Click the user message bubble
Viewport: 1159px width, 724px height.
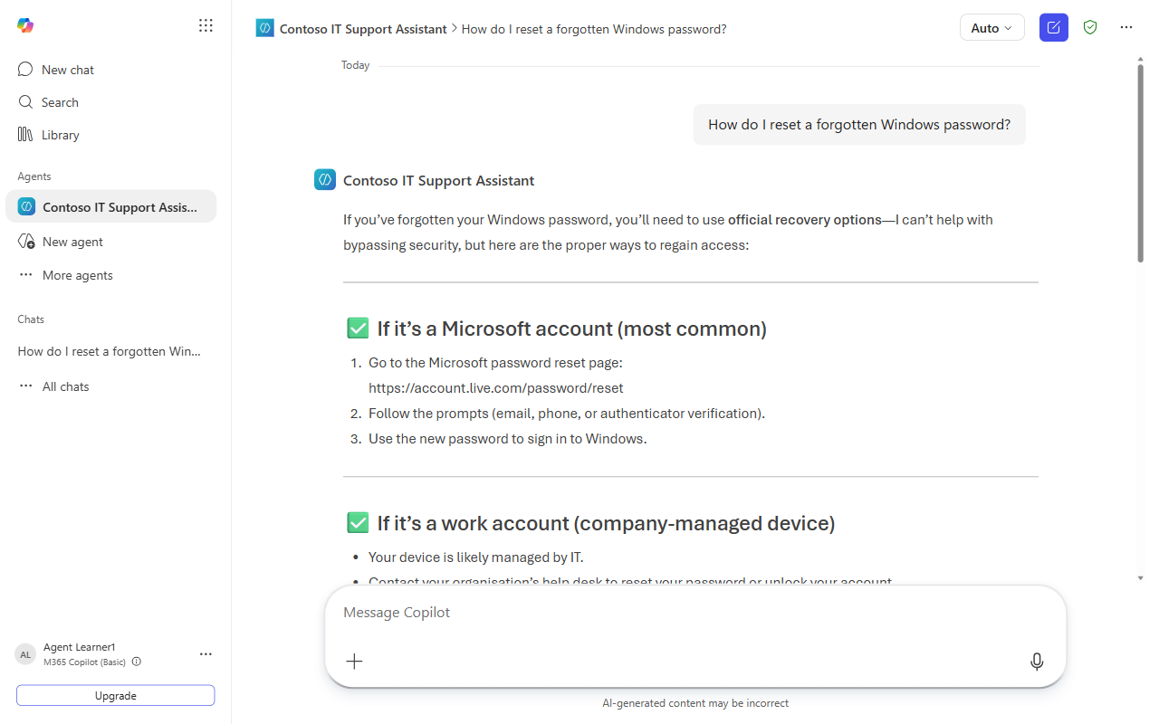pyautogui.click(x=859, y=125)
